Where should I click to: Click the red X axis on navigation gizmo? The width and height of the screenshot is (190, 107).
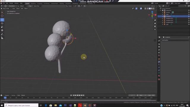pyautogui.click(x=156, y=15)
